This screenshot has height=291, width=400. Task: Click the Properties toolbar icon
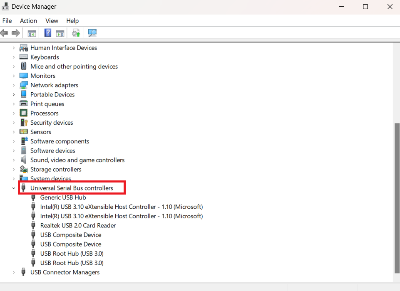pos(60,32)
